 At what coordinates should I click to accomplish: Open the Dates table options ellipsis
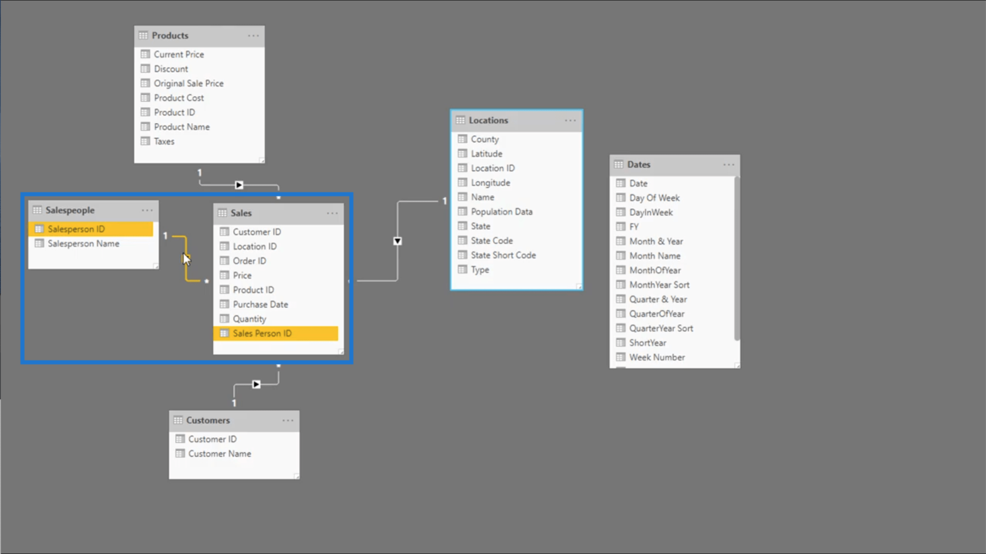pos(728,165)
